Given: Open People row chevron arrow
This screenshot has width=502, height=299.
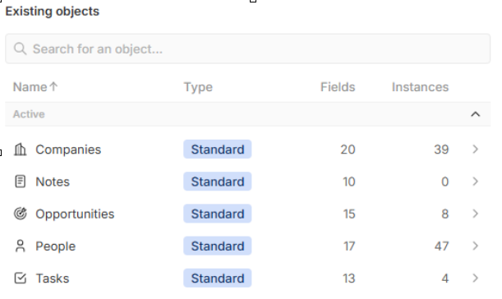Looking at the screenshot, I should tap(476, 246).
